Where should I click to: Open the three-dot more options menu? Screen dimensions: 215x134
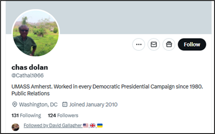pyautogui.click(x=139, y=44)
